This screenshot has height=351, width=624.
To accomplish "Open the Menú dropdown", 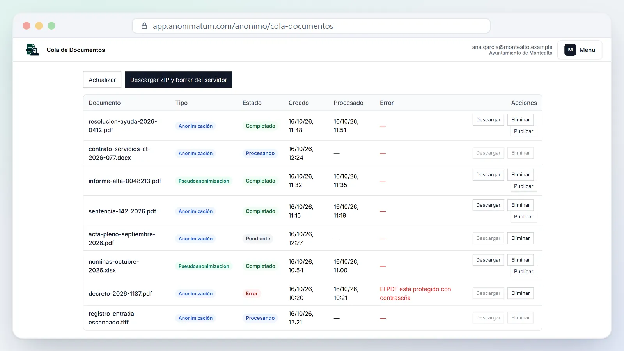I will (580, 50).
